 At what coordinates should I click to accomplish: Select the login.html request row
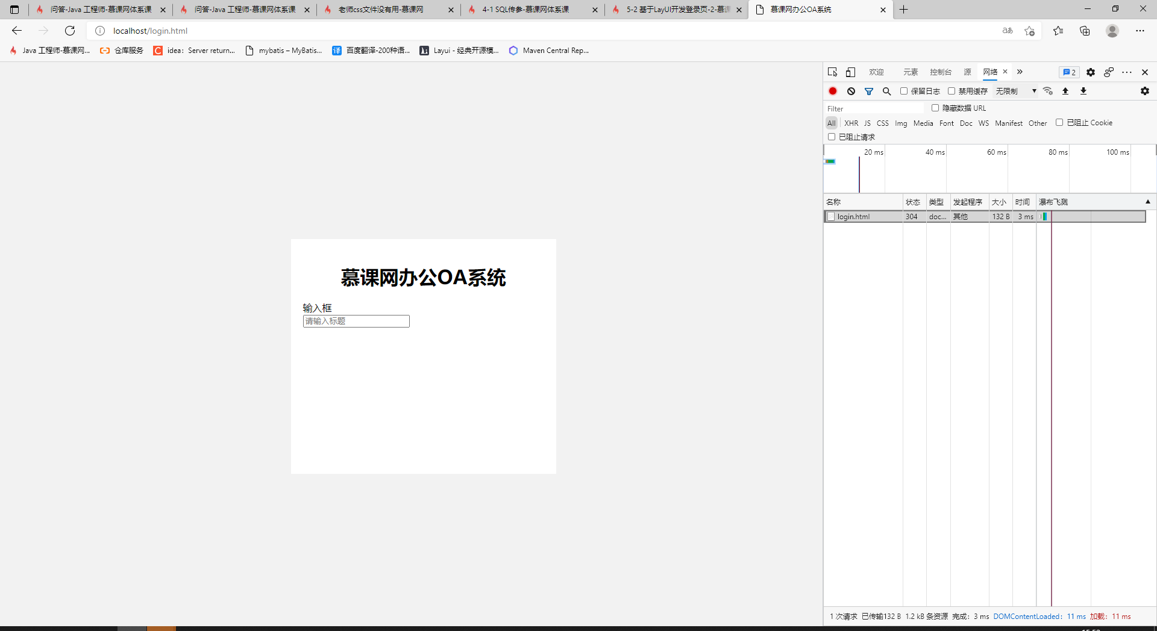(x=985, y=217)
